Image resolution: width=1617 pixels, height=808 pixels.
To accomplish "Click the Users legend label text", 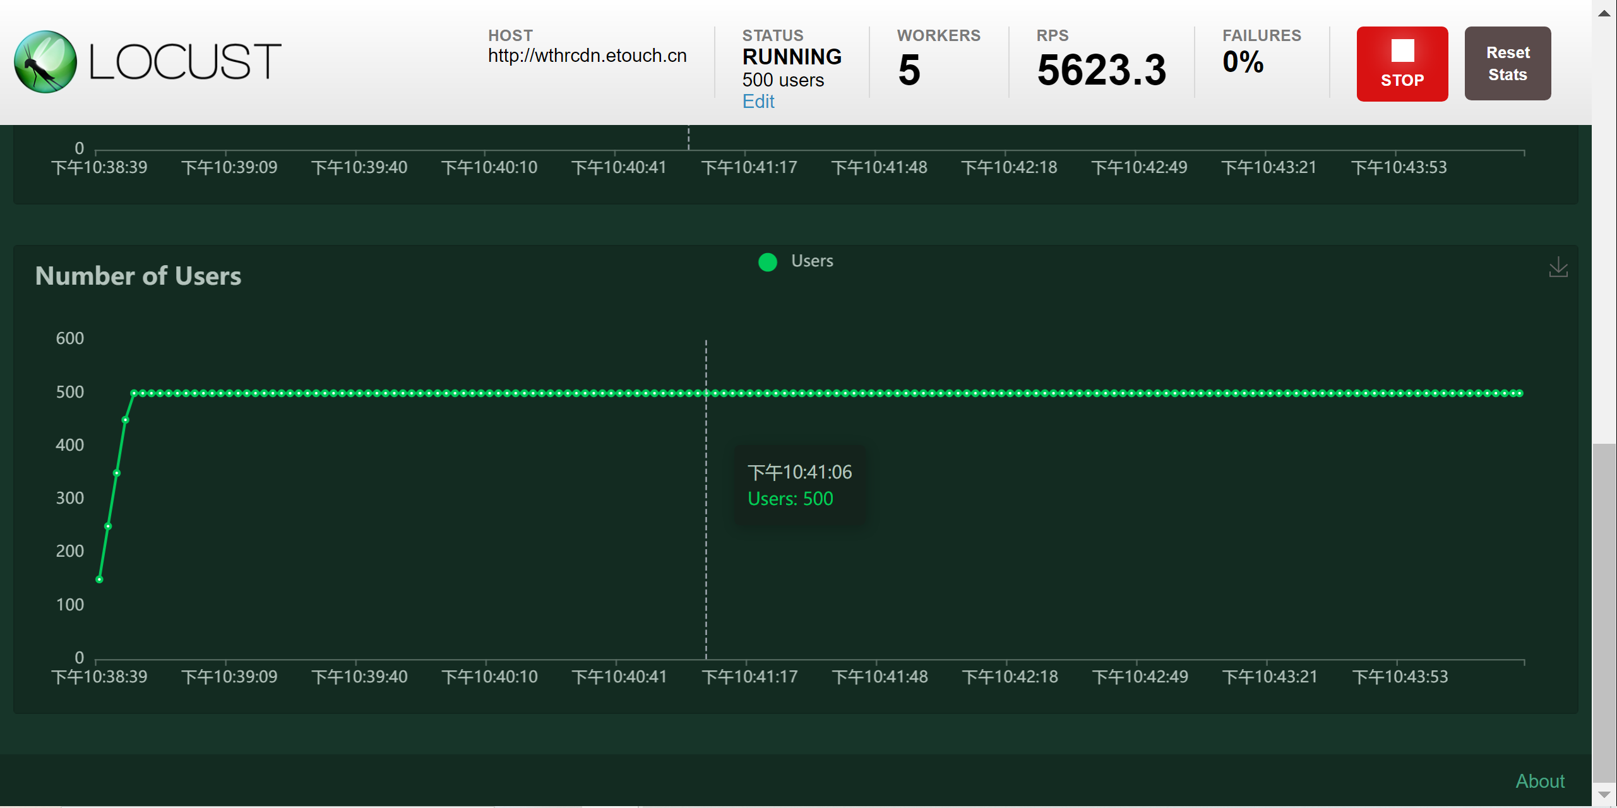I will click(812, 261).
